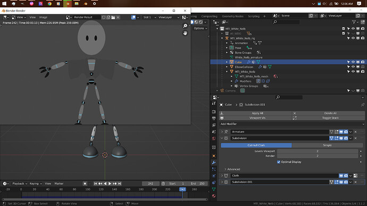Open the Keying menu in timeline
This screenshot has height=206, width=367.
pos(35,184)
